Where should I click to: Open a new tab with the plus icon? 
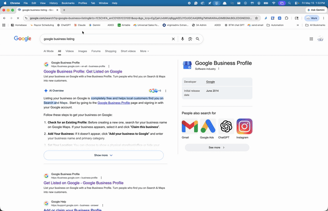pos(64,10)
